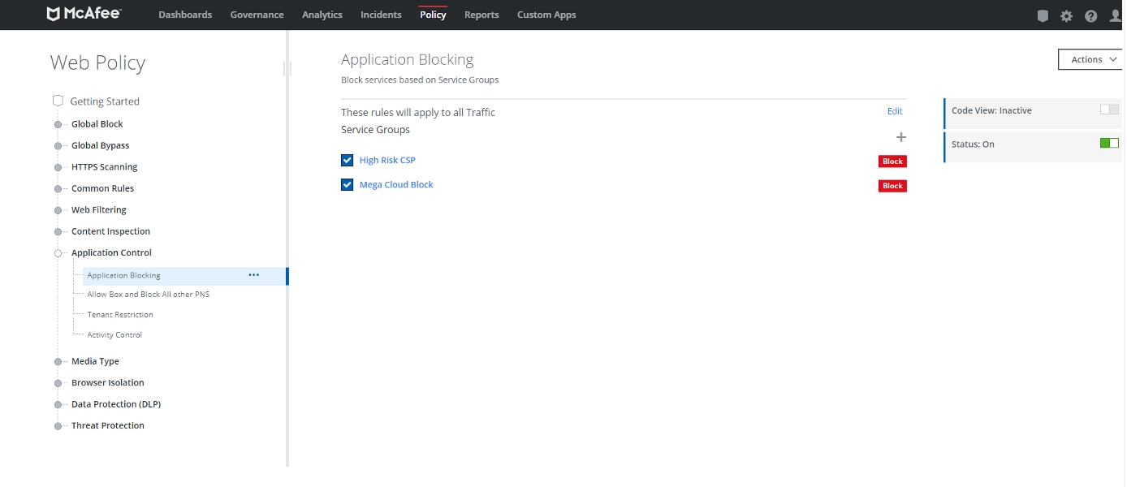Click "Block services based on Service Groups" text

[x=420, y=80]
